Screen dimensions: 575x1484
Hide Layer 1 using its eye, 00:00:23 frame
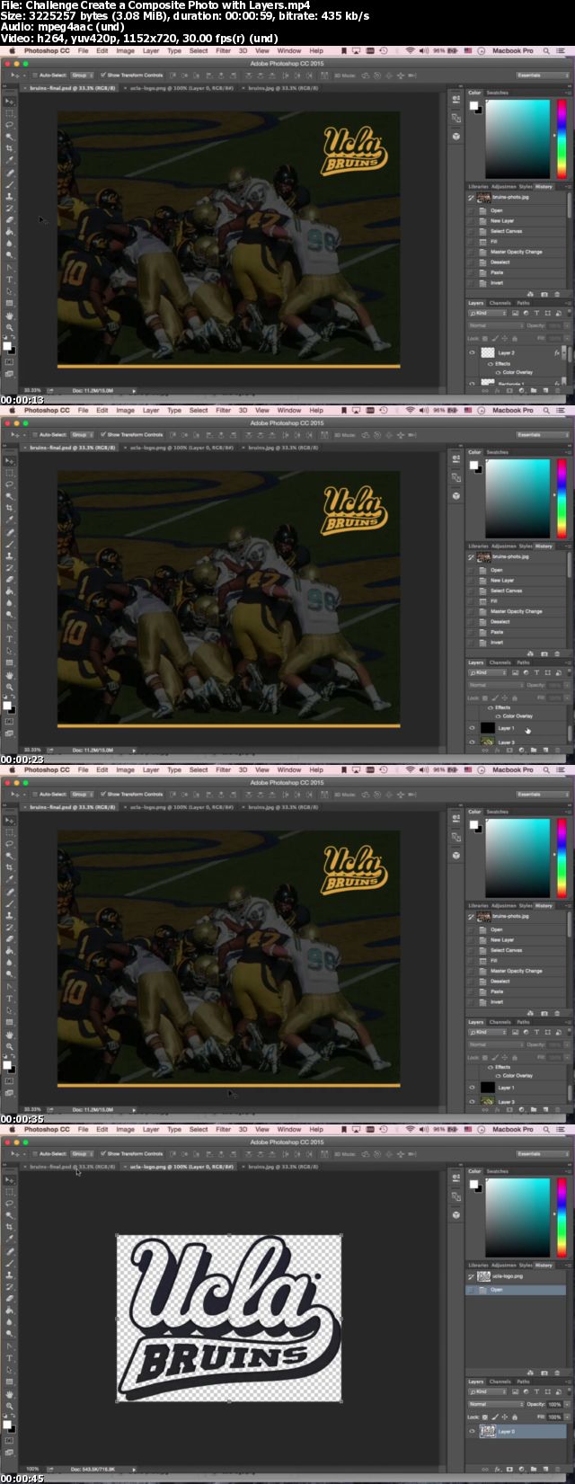click(x=472, y=728)
